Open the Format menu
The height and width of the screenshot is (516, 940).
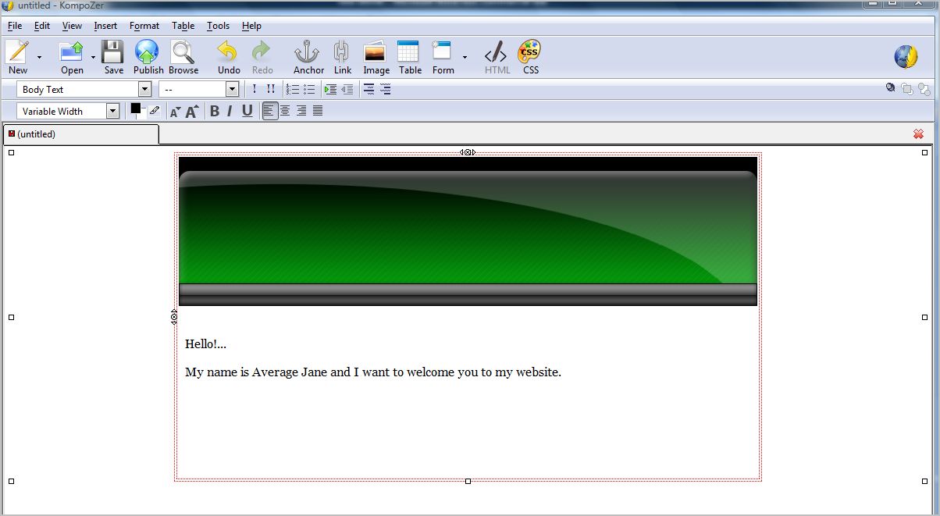click(x=144, y=26)
